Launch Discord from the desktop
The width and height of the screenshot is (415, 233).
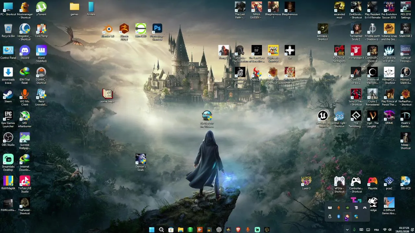tap(25, 52)
